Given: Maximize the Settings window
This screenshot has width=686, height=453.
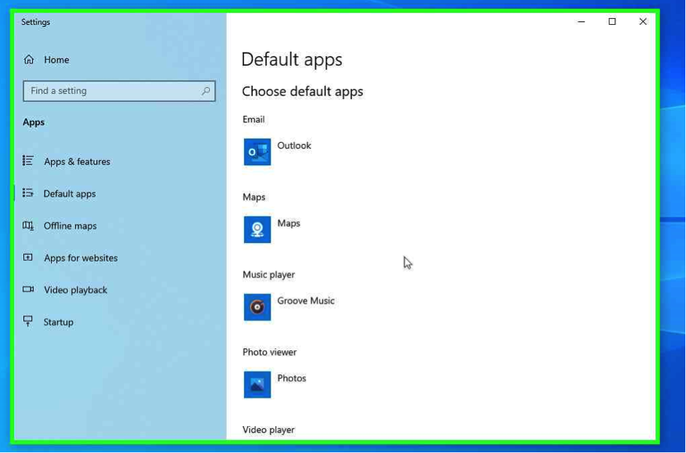Looking at the screenshot, I should pyautogui.click(x=612, y=22).
